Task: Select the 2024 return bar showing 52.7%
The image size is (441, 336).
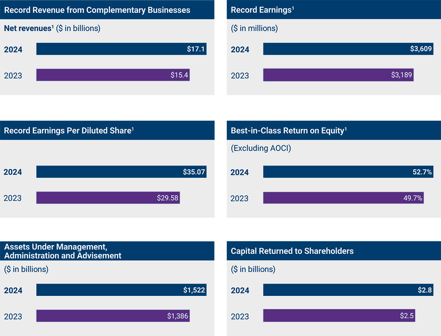Action: (348, 172)
